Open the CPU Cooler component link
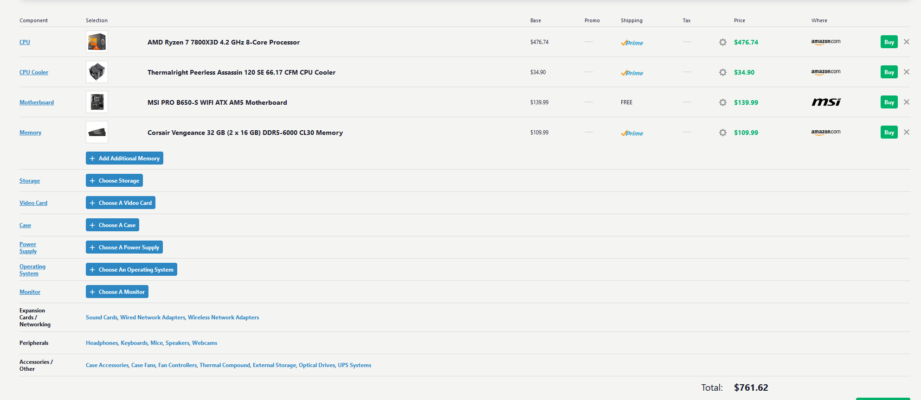921x400 pixels. click(34, 72)
